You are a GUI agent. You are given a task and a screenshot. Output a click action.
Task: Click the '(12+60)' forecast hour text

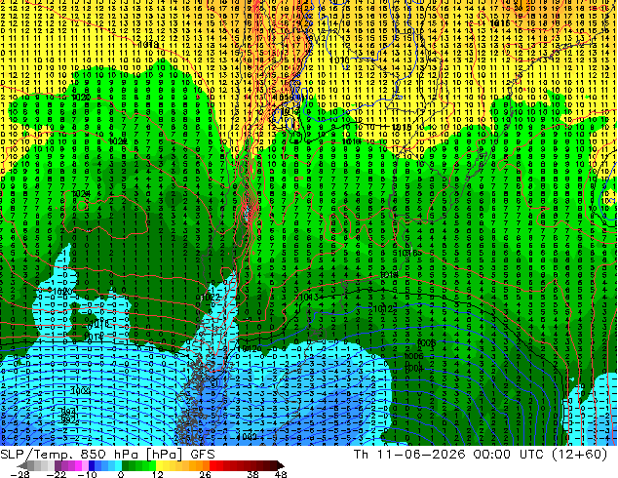pos(579,455)
